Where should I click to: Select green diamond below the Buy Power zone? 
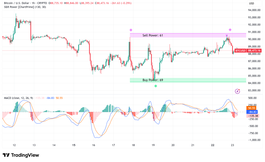click(x=156, y=86)
